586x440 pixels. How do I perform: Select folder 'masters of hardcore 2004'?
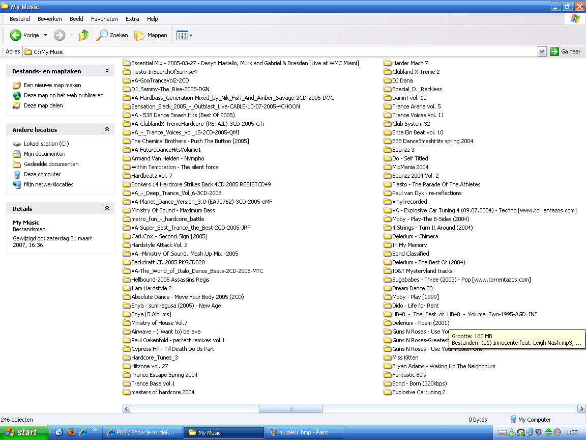point(159,392)
